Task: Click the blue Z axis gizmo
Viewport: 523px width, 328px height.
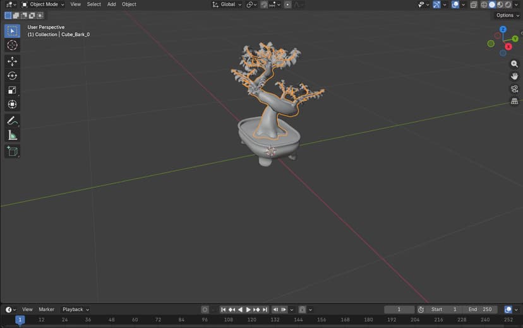Action: click(x=503, y=30)
